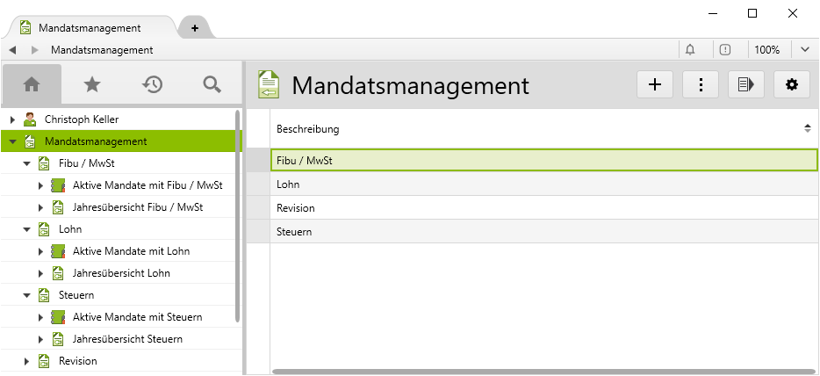Open the alert message icon
Screen dimensions: 820x376
tap(724, 50)
